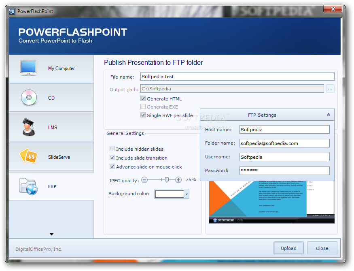The height and width of the screenshot is (271, 354).
Task: Click the presentation preview thumbnail
Action: tap(272, 202)
